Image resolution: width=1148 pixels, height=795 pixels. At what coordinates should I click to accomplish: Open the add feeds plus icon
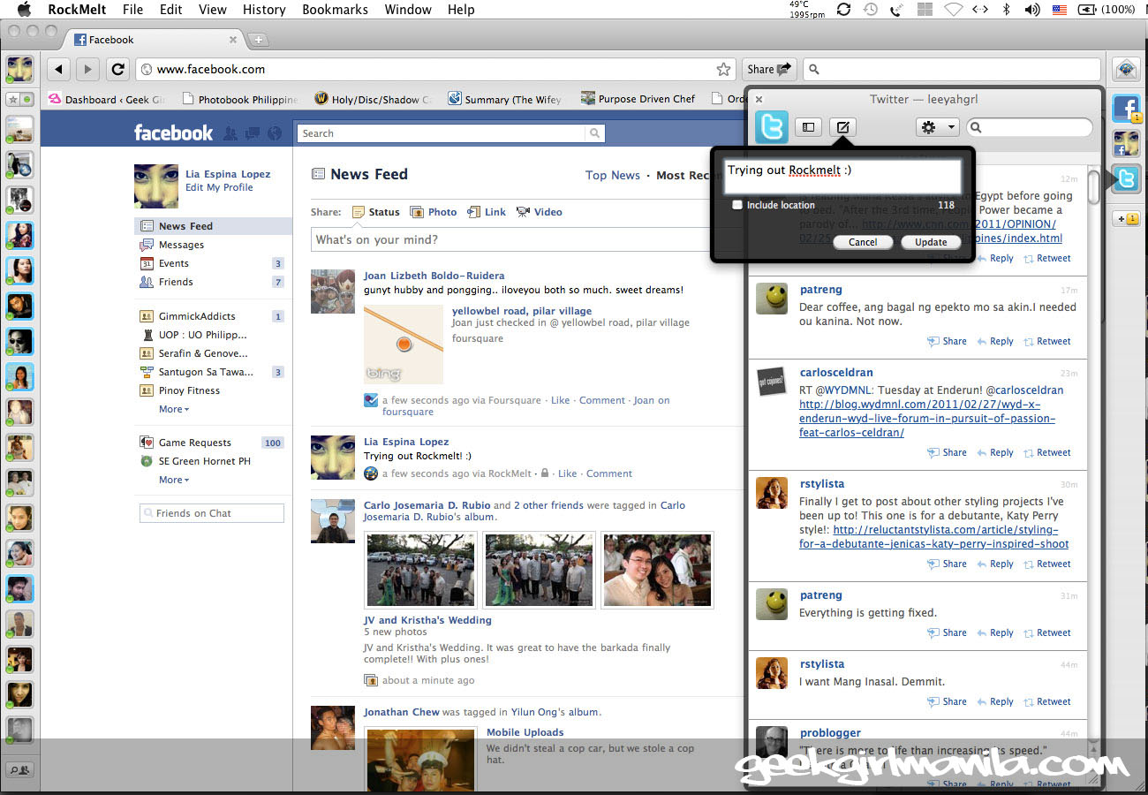(x=1125, y=218)
